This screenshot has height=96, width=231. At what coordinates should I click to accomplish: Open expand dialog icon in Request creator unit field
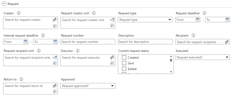[x=112, y=26]
